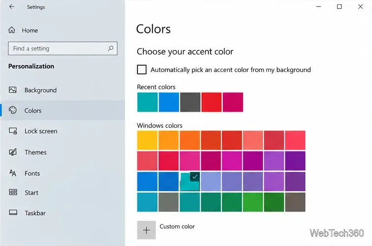Viewport: 372px width, 246px height.
Task: Open the Home page via house icon
Action: (12, 30)
